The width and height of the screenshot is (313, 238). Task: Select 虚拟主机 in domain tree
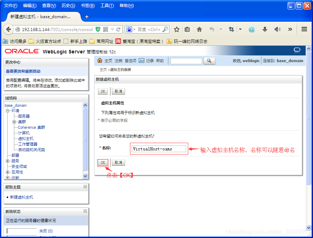(26, 139)
